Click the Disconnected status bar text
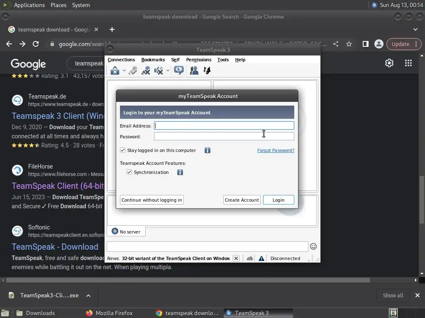Screen dimensions: 425x318 [285, 258]
